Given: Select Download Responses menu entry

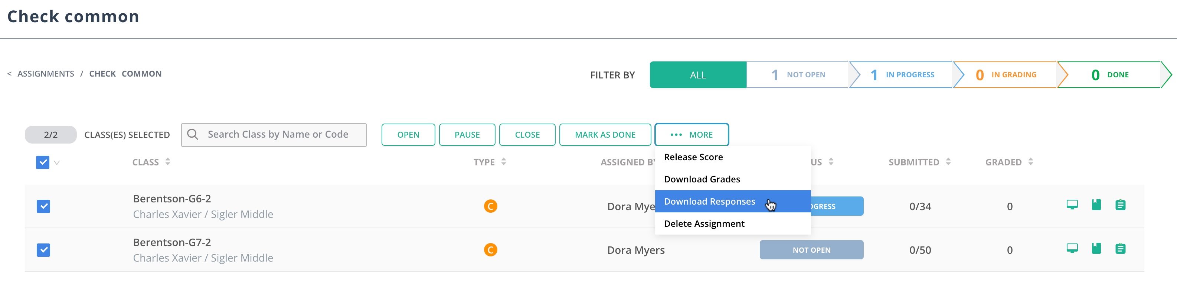Looking at the screenshot, I should point(732,201).
